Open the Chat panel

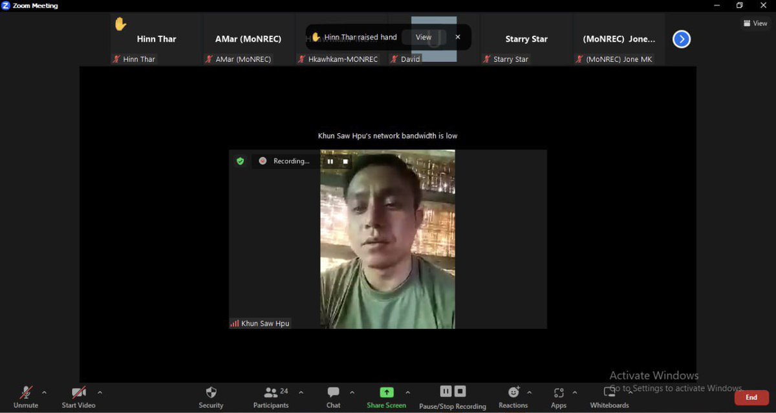coord(333,397)
